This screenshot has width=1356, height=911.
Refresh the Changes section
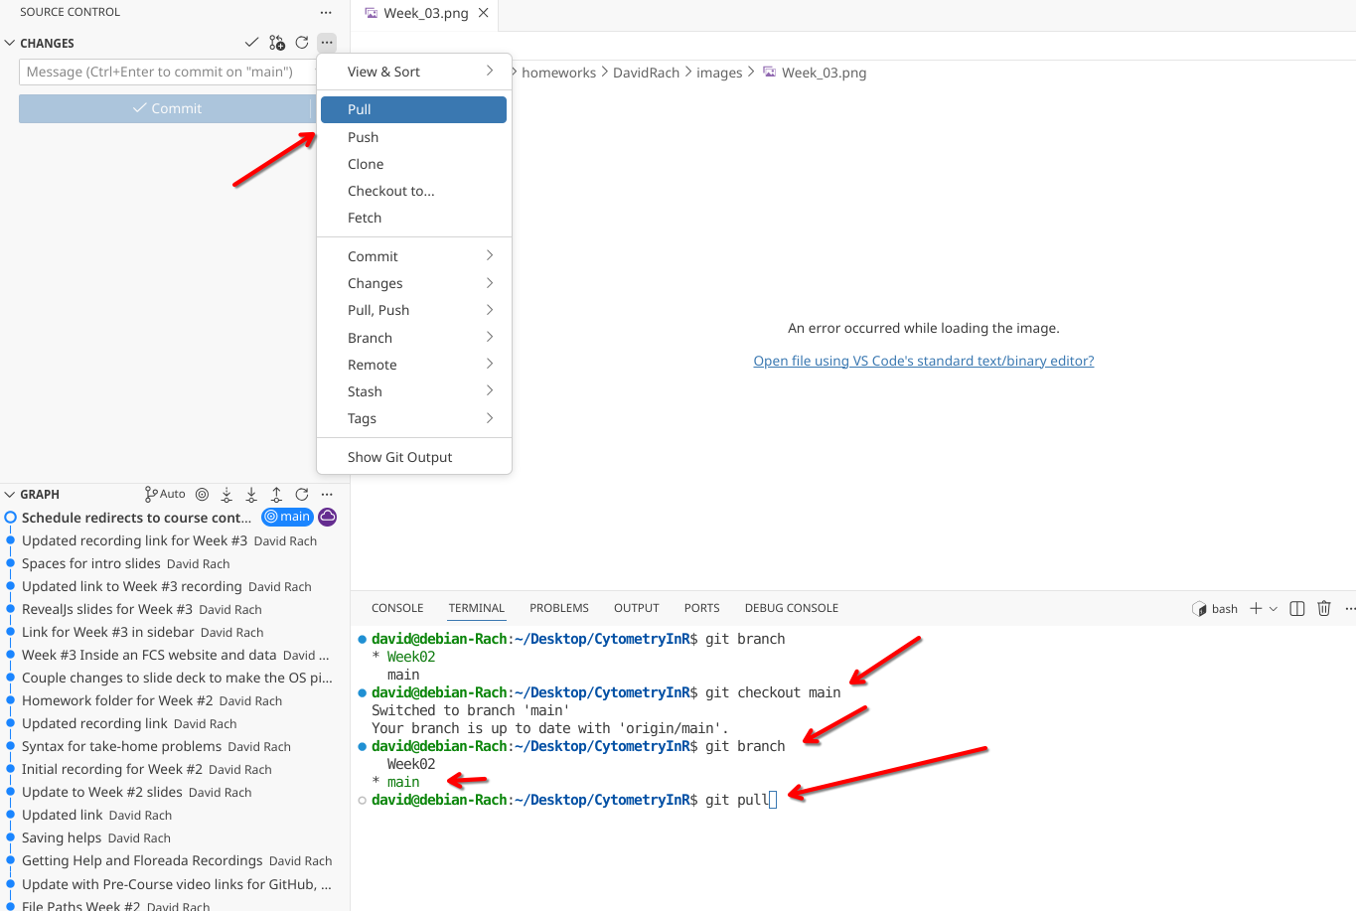click(302, 43)
